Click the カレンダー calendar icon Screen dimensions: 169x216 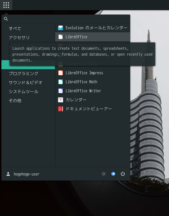[61, 100]
